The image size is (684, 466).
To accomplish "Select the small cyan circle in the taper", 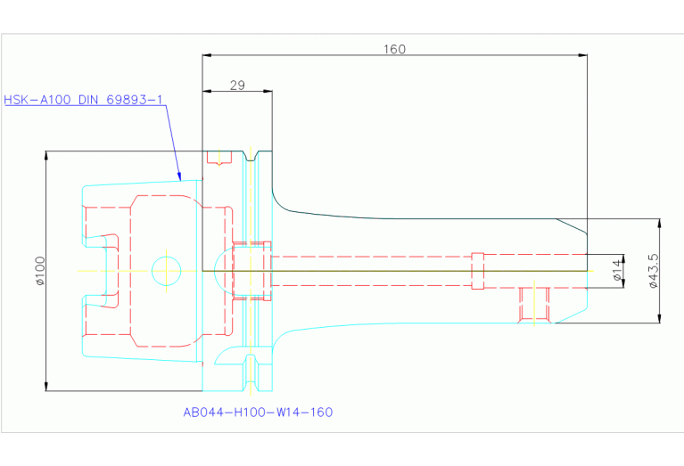I will click(166, 270).
